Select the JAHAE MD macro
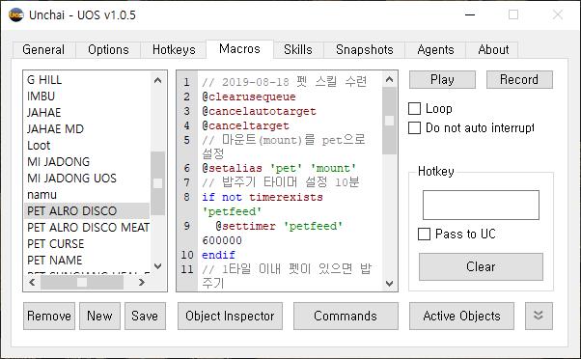 click(x=88, y=129)
